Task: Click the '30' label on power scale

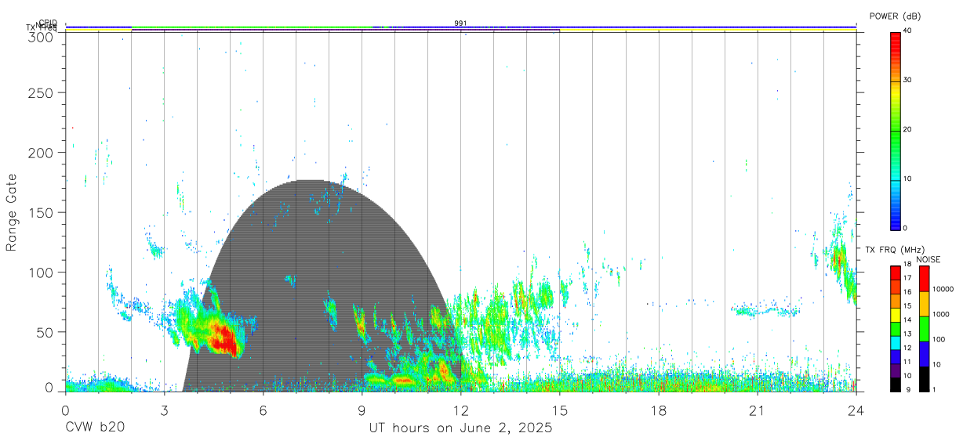Action: tap(908, 80)
